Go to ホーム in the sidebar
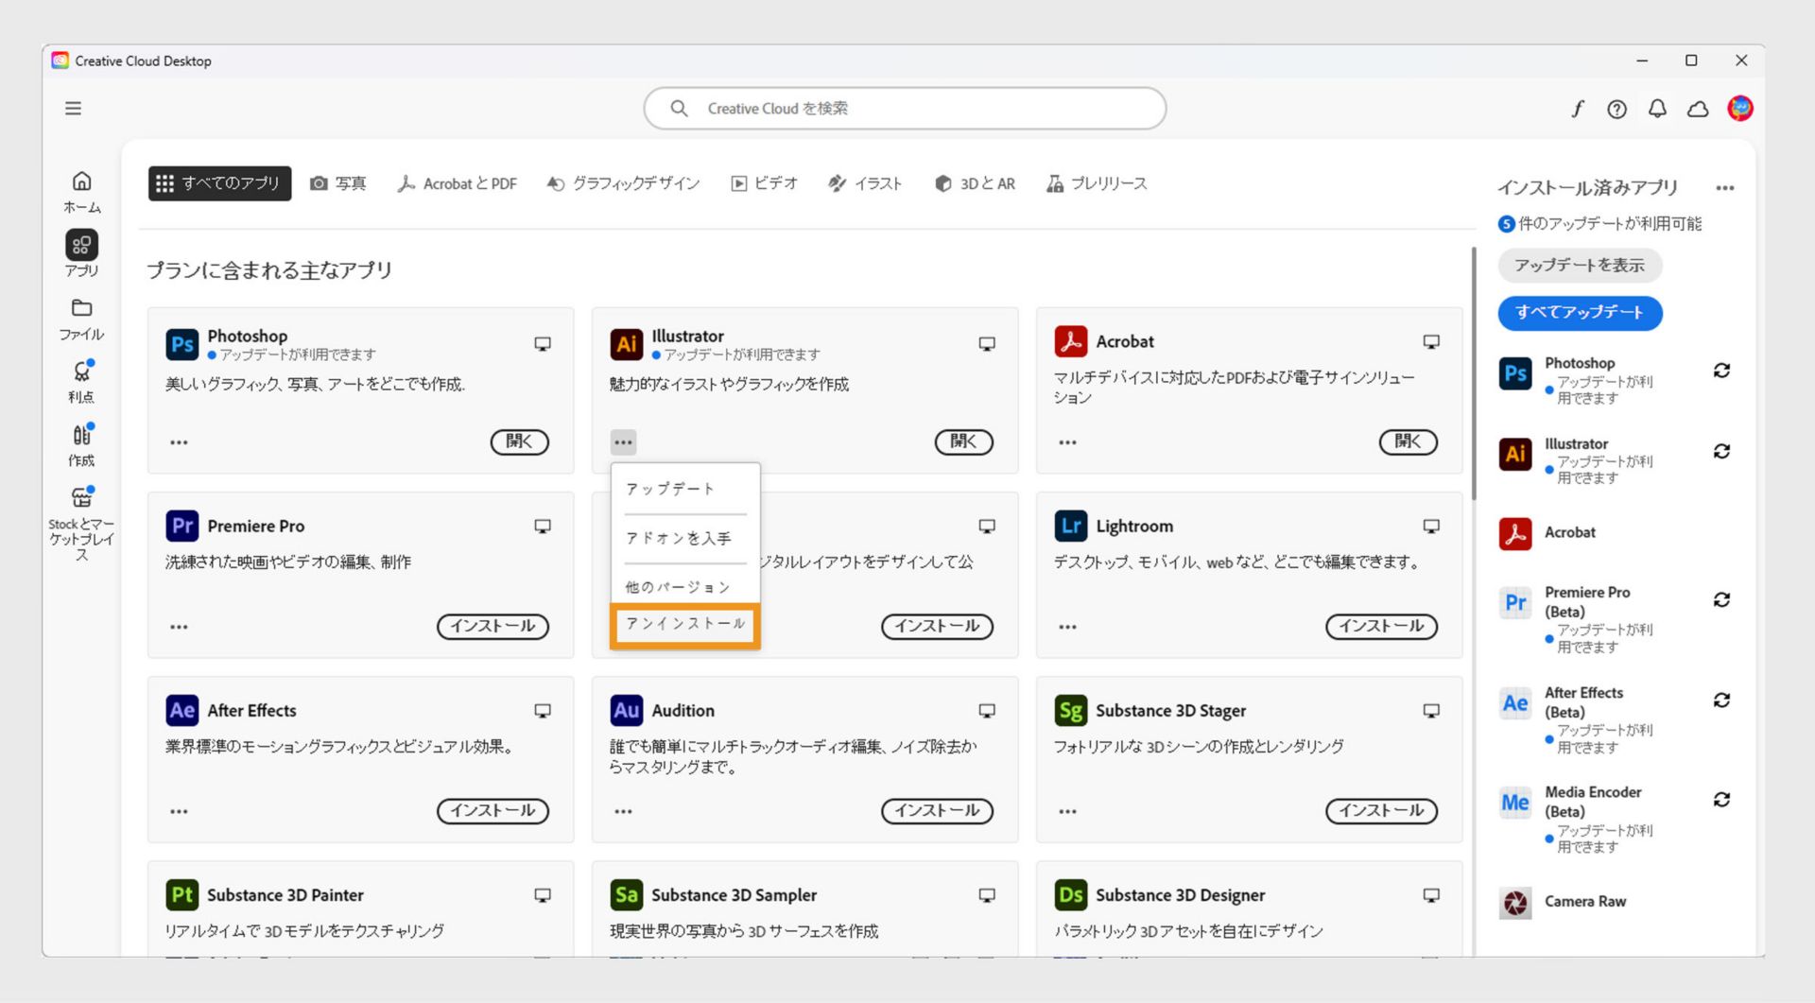This screenshot has width=1815, height=1003. (82, 192)
